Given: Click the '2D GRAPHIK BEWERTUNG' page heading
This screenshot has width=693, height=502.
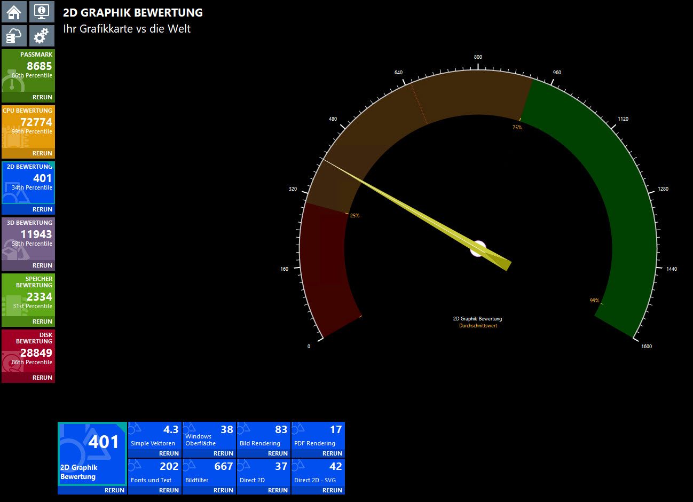Looking at the screenshot, I should click(x=133, y=12).
